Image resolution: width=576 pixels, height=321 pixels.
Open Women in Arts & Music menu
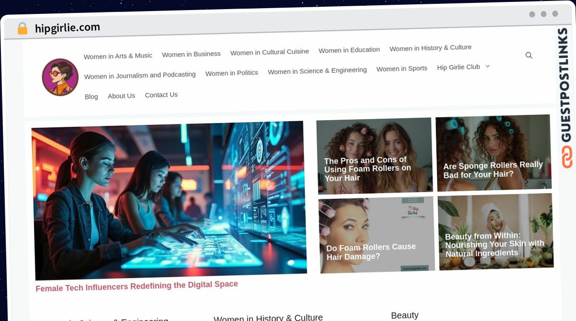click(x=118, y=56)
